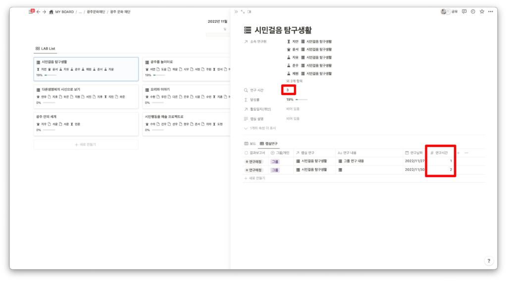Open 시민행동을 예술 프로젝트로 card
Screen dimensions: 507x281
point(186,124)
